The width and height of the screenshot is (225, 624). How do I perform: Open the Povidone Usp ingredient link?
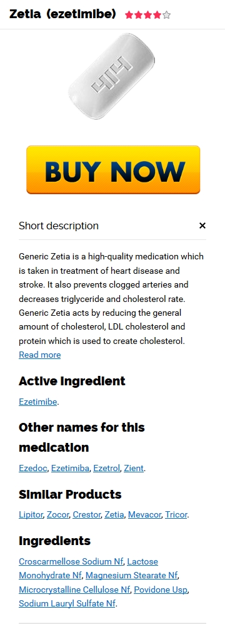161,590
